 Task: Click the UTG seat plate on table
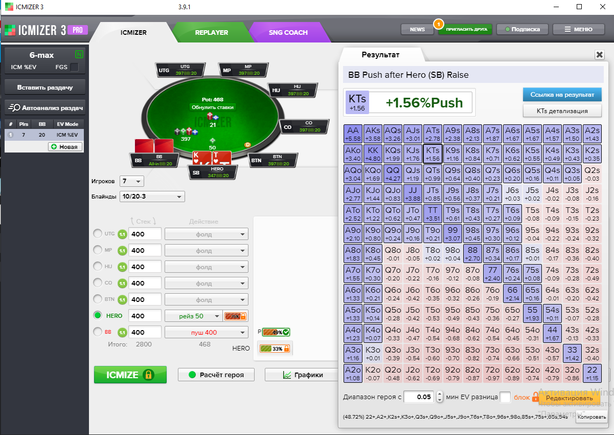coord(181,70)
